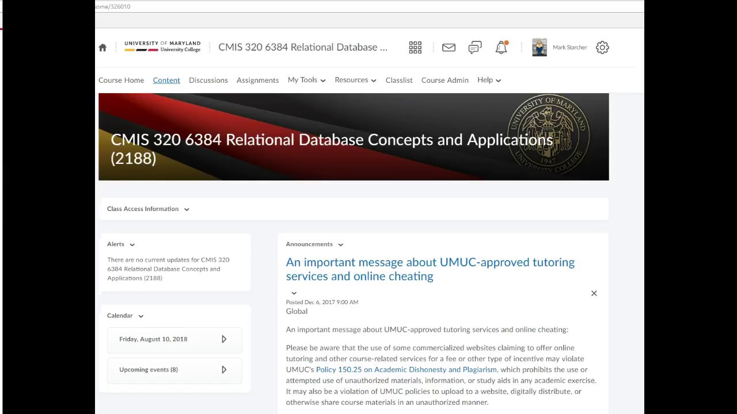The height and width of the screenshot is (414, 737).
Task: Go to My Home via house icon
Action: [102, 48]
